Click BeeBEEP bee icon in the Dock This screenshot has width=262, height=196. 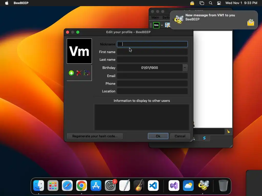click(x=203, y=185)
